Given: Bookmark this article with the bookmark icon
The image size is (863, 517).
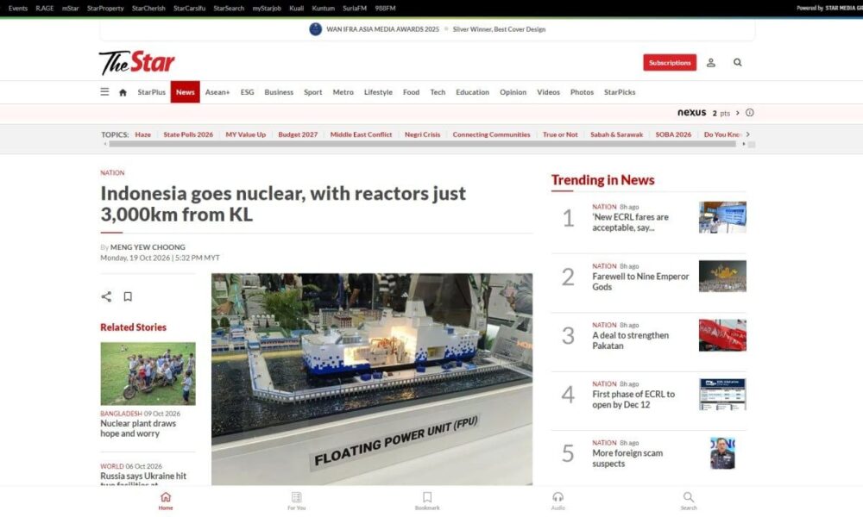Looking at the screenshot, I should pos(128,296).
